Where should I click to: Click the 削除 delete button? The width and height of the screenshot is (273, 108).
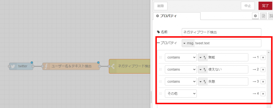[160, 6]
